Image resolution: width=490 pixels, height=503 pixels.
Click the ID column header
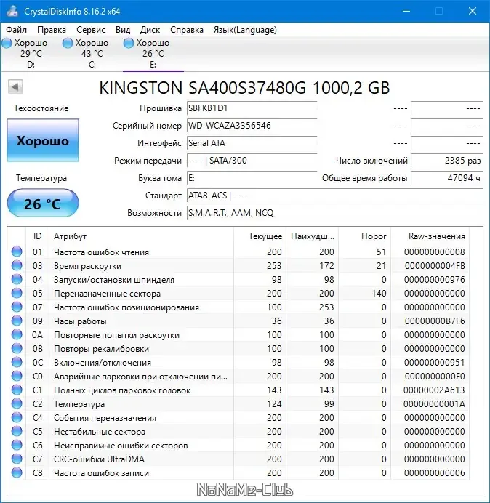(x=38, y=236)
